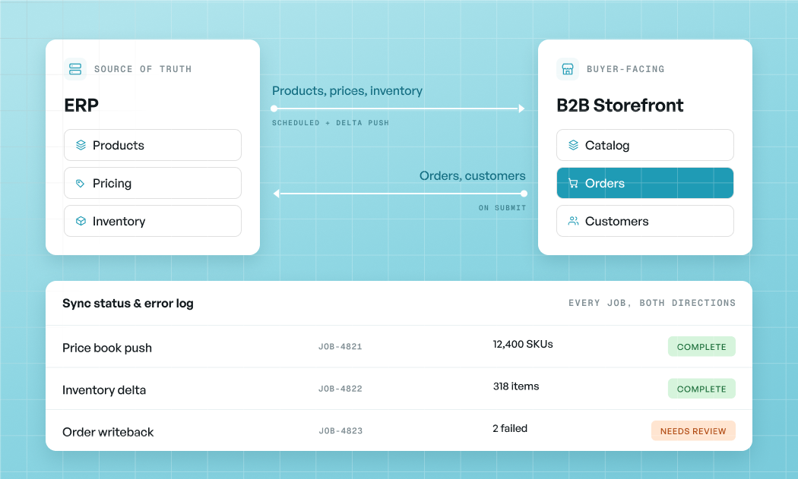Click the 'ON SUBMIT' caption

[502, 208]
